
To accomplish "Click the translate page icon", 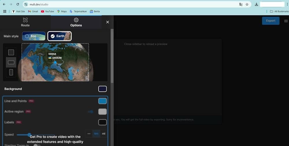I will coord(241,4).
